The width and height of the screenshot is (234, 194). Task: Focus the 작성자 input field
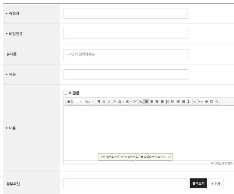126,14
